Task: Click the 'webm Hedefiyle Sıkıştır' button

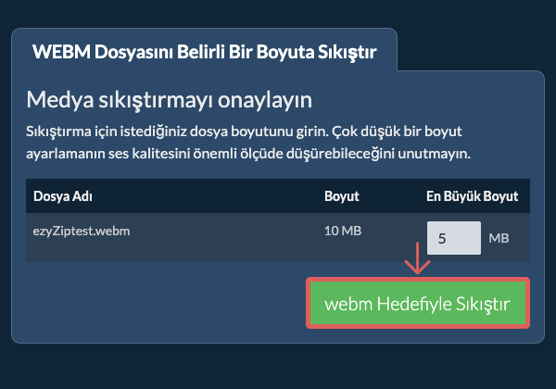Action: [418, 303]
